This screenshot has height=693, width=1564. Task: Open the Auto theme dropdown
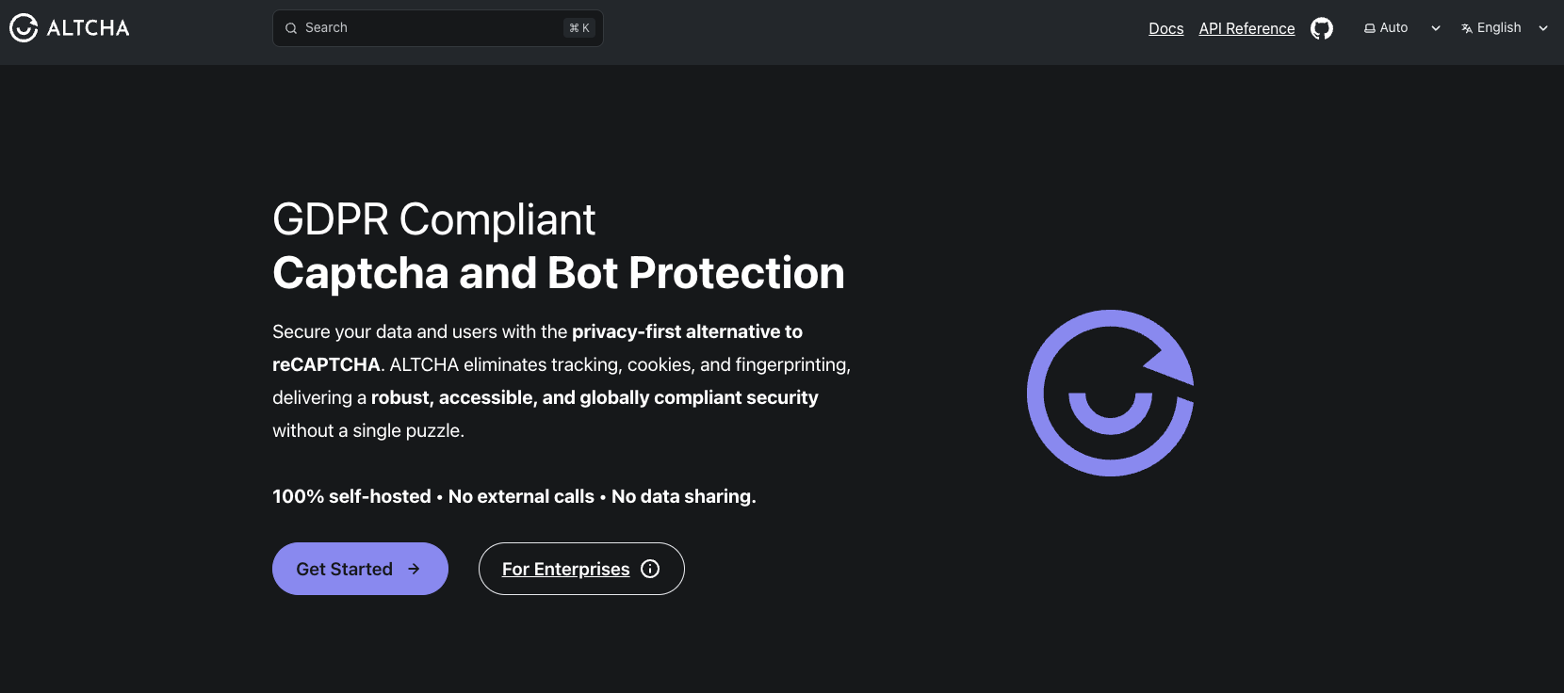[1402, 28]
